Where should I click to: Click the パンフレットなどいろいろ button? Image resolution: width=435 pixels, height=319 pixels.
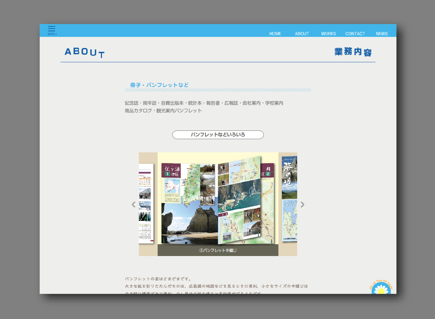coord(218,135)
